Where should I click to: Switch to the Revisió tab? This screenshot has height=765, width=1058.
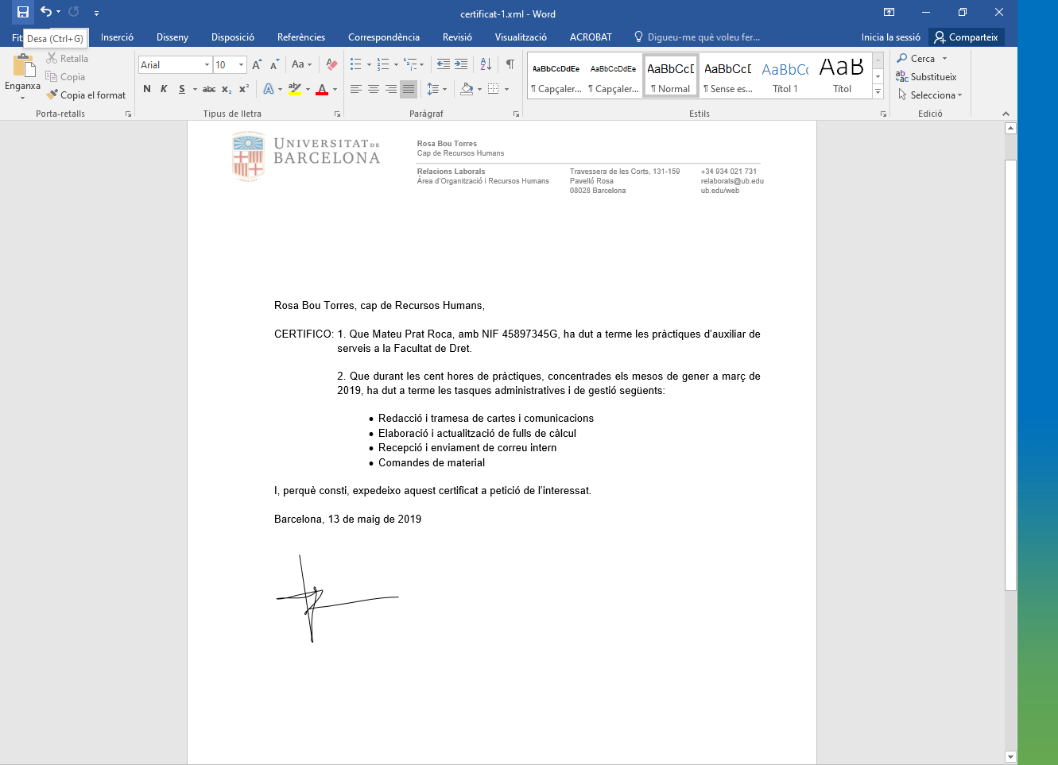pos(457,37)
